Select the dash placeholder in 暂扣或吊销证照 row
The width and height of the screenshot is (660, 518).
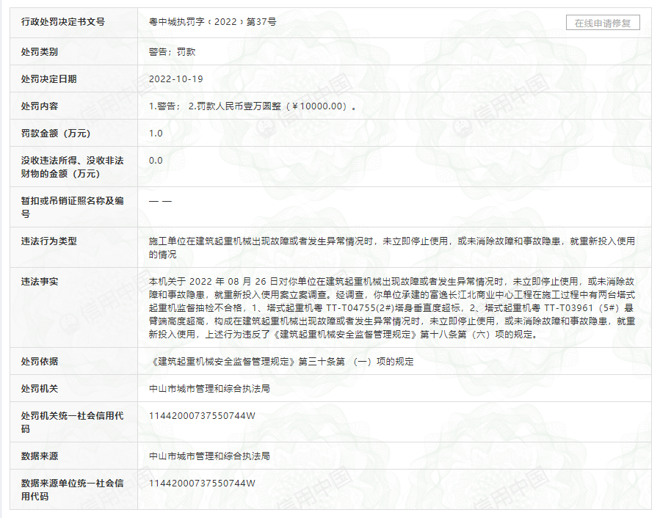pos(160,201)
